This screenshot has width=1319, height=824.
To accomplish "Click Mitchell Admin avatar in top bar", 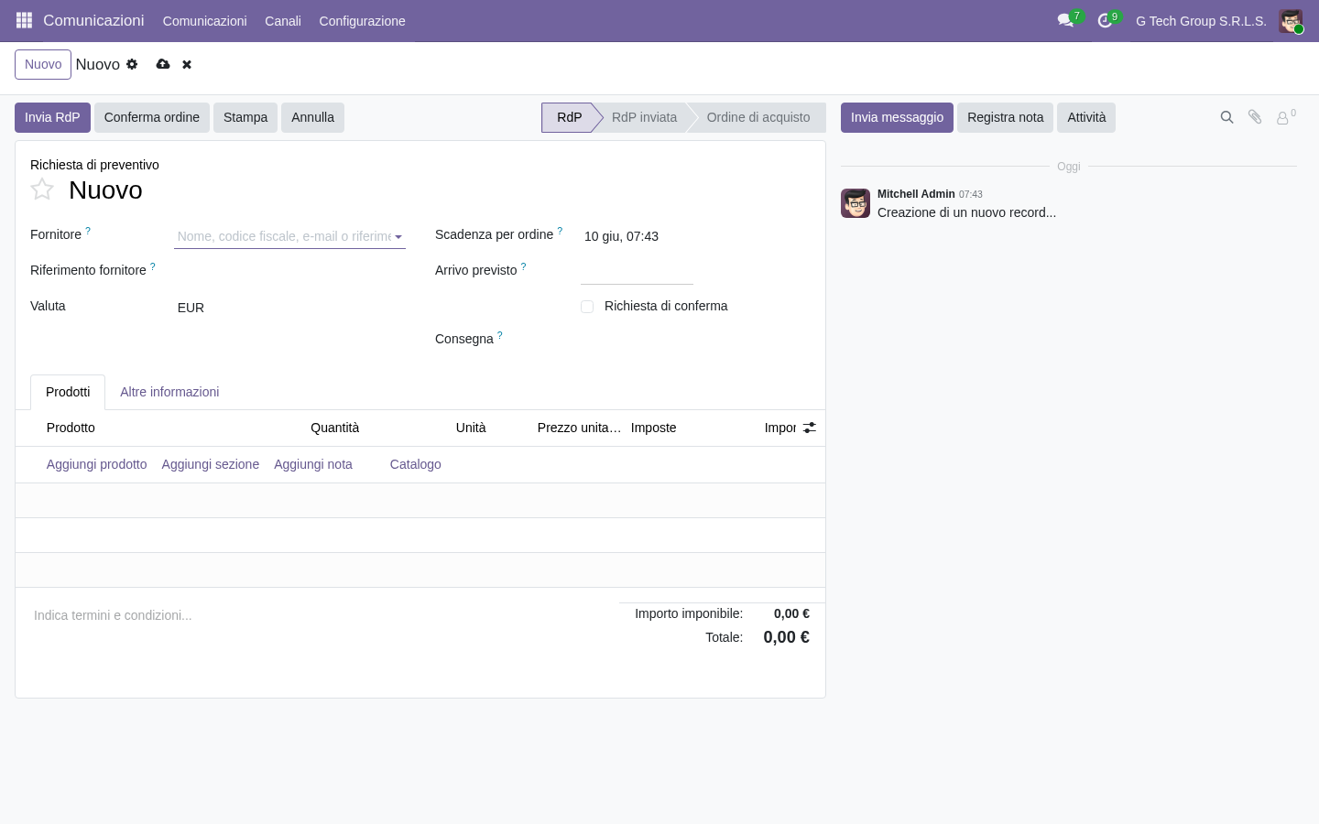I will [x=1291, y=21].
